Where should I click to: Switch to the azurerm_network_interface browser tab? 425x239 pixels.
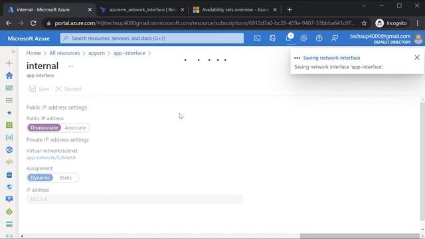tap(143, 10)
